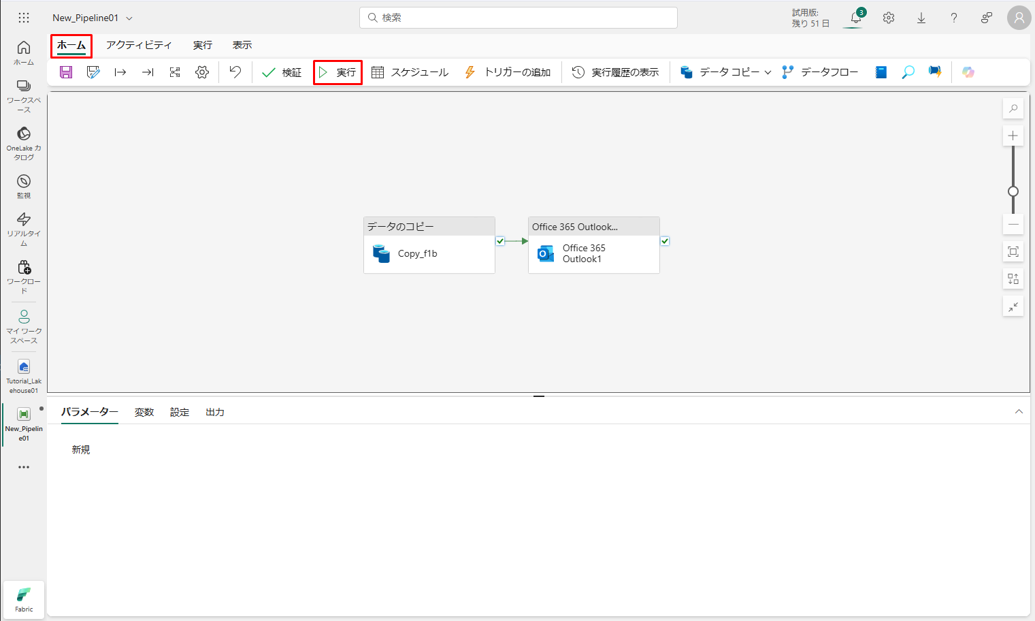Zoom in the canvas with plus button
The height and width of the screenshot is (621, 1035).
pos(1013,136)
